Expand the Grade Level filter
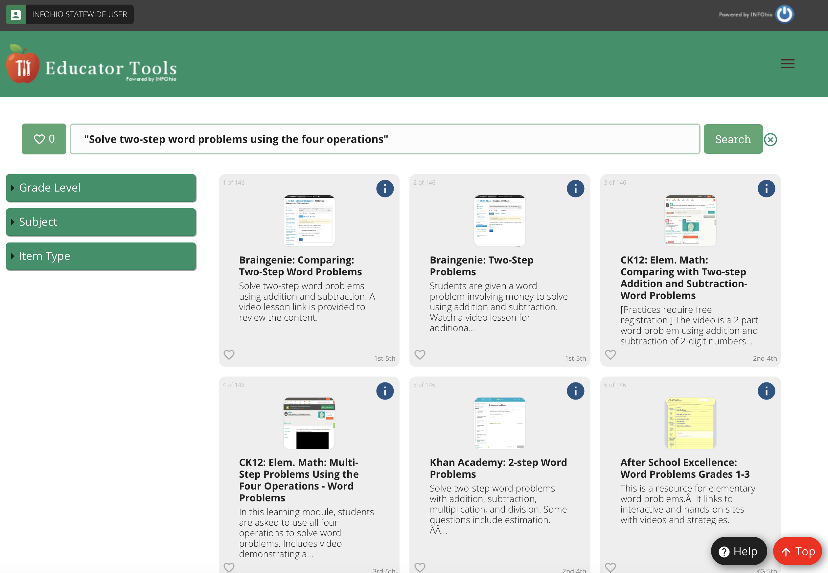 click(101, 188)
